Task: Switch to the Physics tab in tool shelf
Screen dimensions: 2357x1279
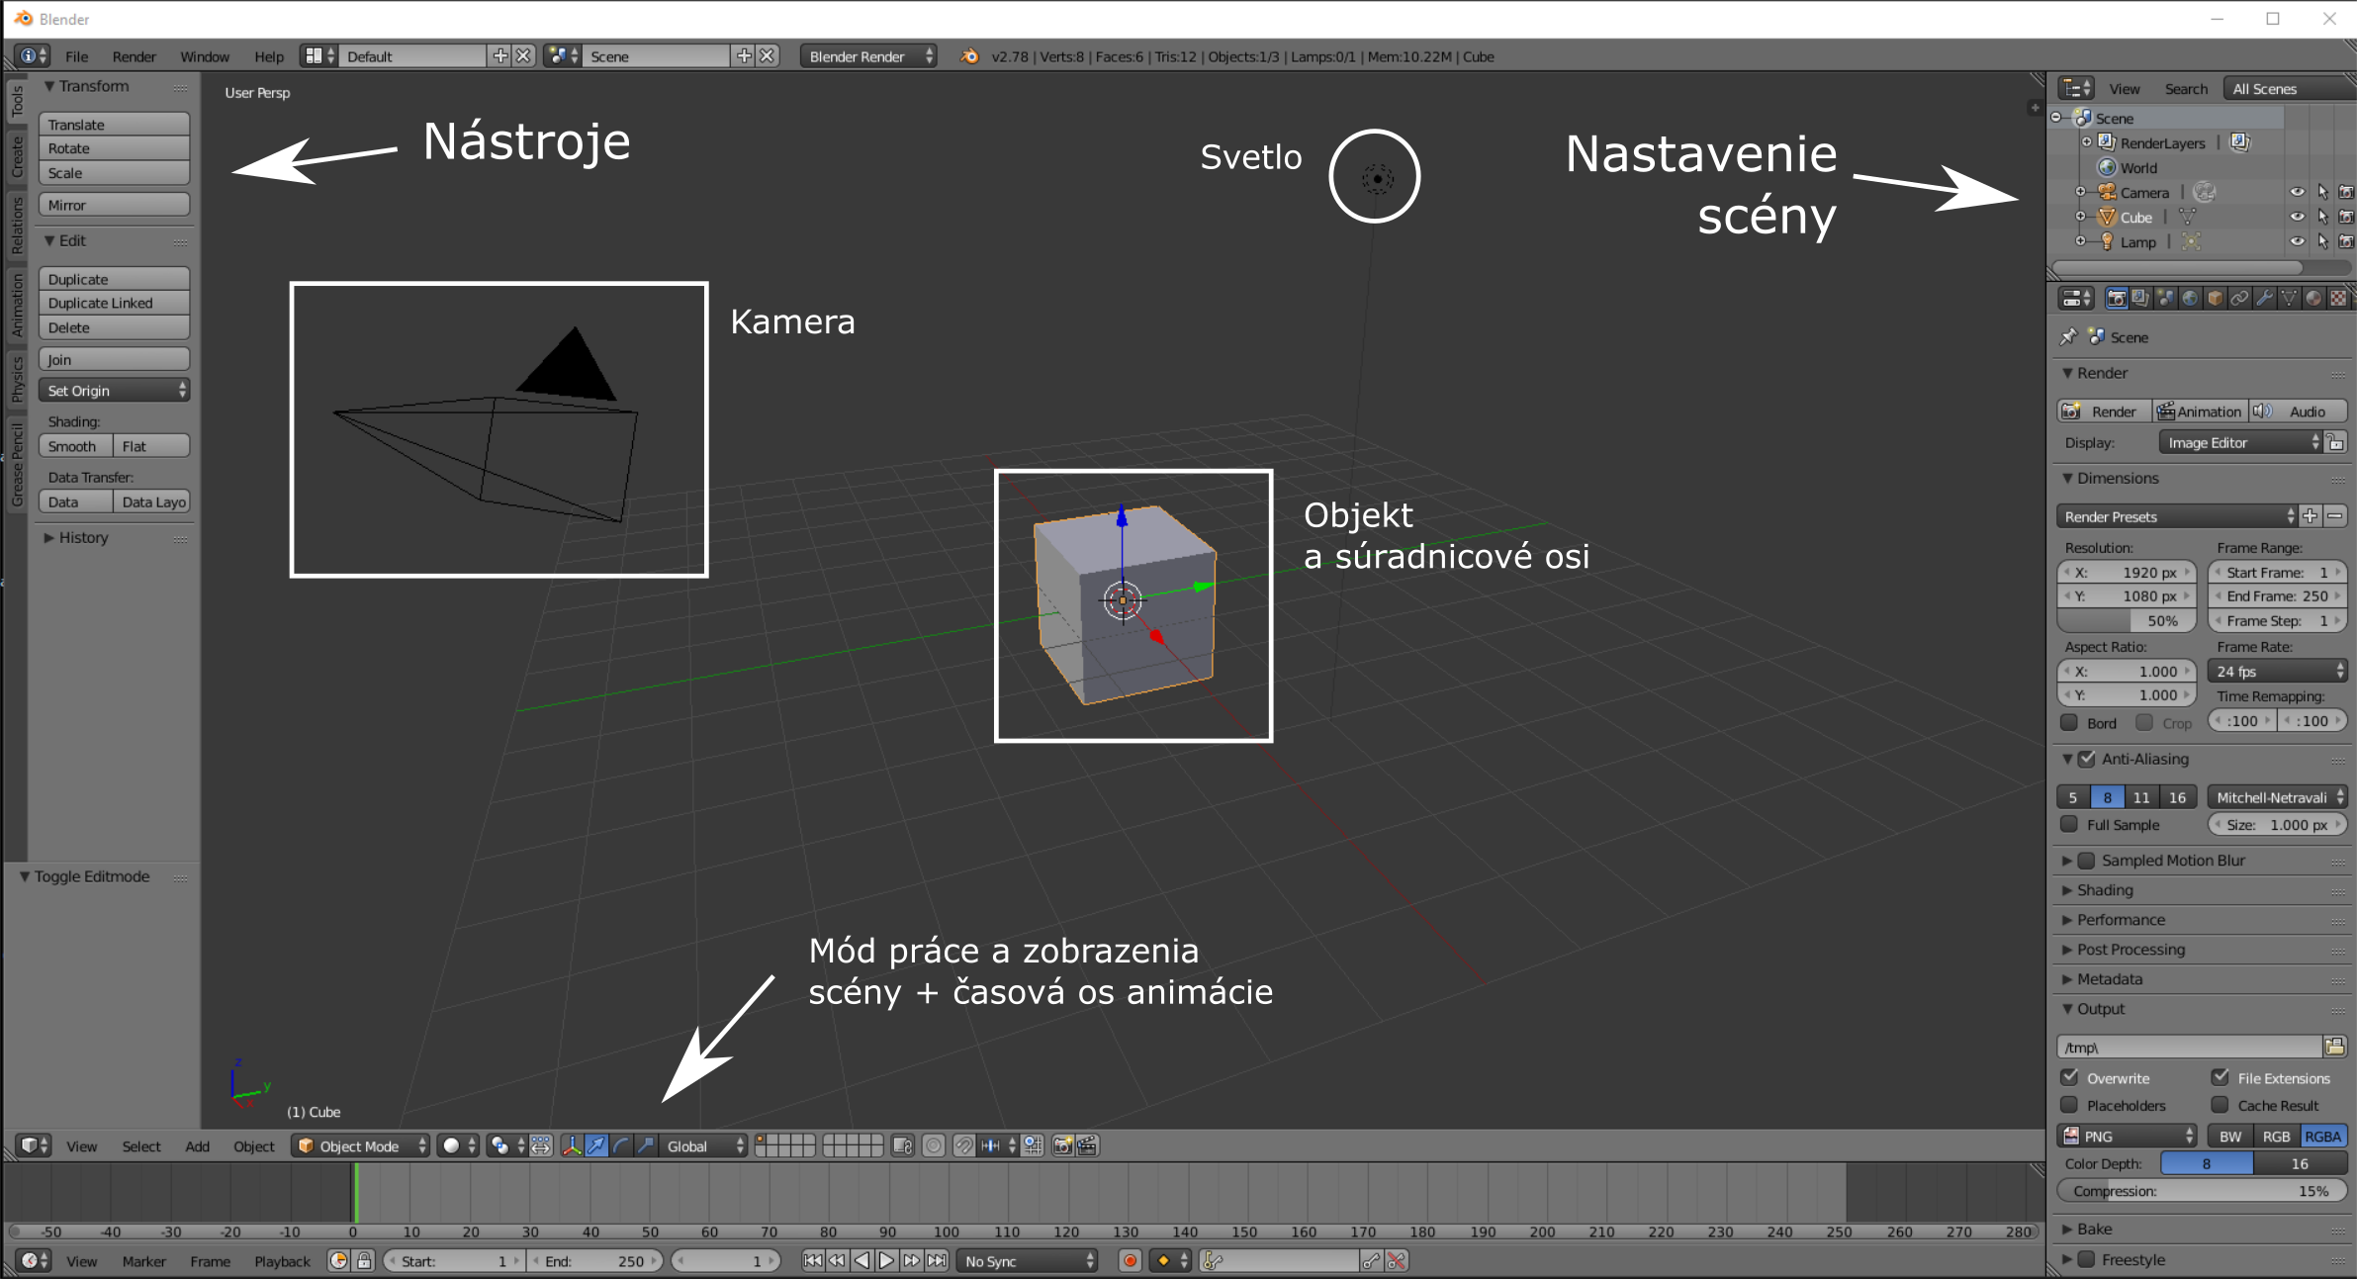Action: coord(17,378)
